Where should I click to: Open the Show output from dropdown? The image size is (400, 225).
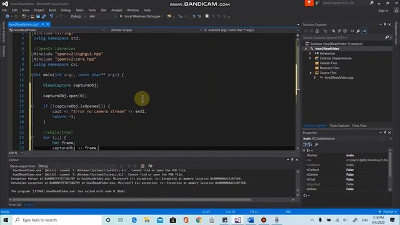click(76, 166)
